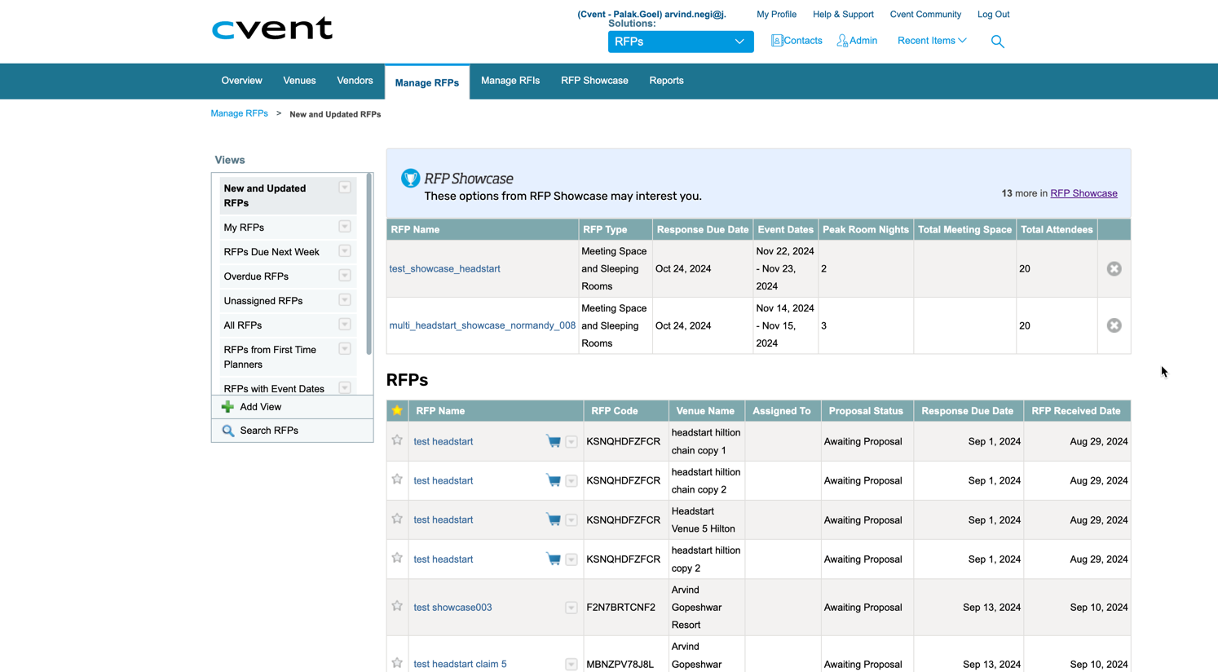Open test_showcase_headstart RFP link
Viewport: 1218px width, 672px height.
click(444, 268)
